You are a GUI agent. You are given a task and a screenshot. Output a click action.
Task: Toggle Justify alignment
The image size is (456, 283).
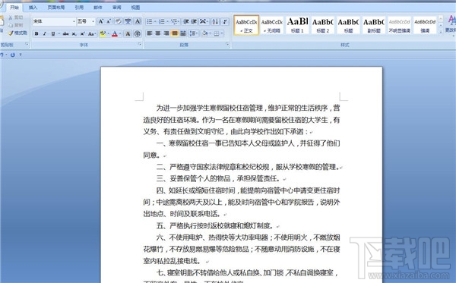(175, 33)
